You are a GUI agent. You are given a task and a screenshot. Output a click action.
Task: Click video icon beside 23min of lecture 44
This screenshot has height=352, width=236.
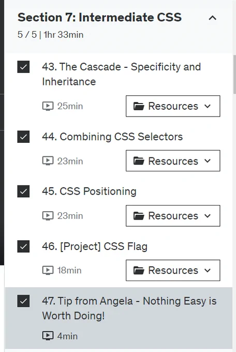(x=48, y=161)
